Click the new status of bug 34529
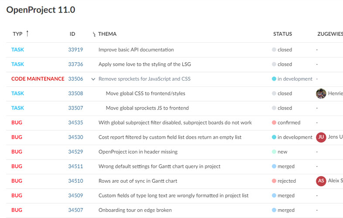This screenshot has height=218, width=343. pyautogui.click(x=282, y=152)
